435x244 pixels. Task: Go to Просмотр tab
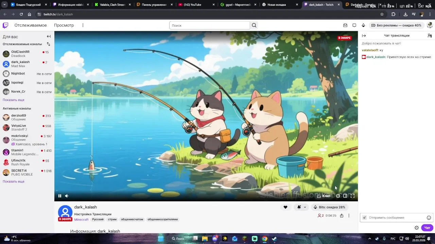click(64, 25)
